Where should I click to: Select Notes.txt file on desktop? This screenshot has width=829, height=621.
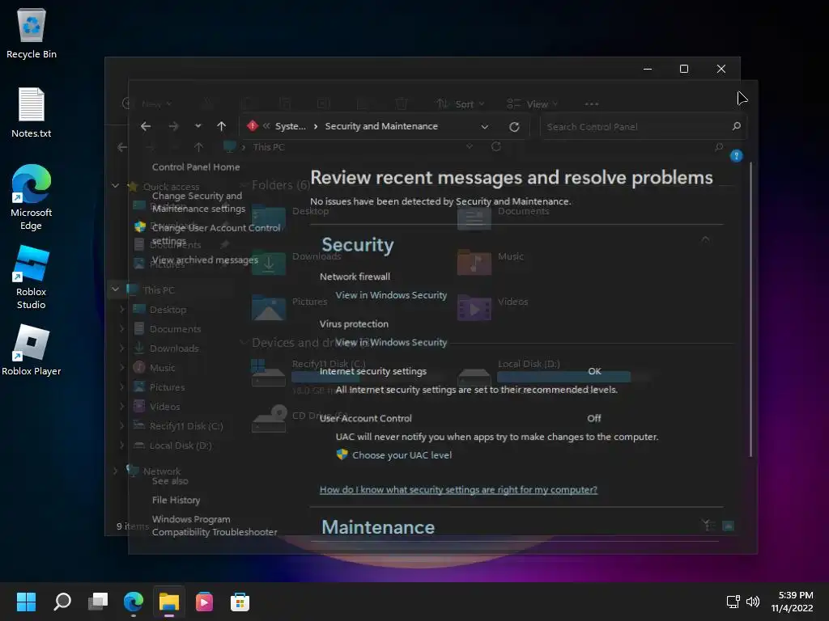[32, 112]
